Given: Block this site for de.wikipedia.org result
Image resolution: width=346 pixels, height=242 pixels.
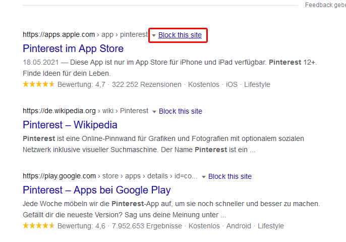Looking at the screenshot, I should coord(181,111).
